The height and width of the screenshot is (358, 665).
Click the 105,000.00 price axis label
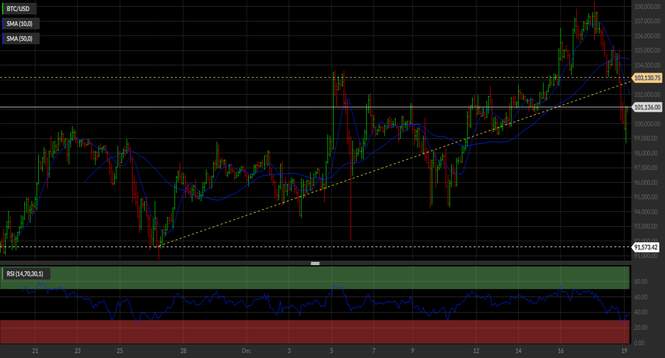click(647, 50)
